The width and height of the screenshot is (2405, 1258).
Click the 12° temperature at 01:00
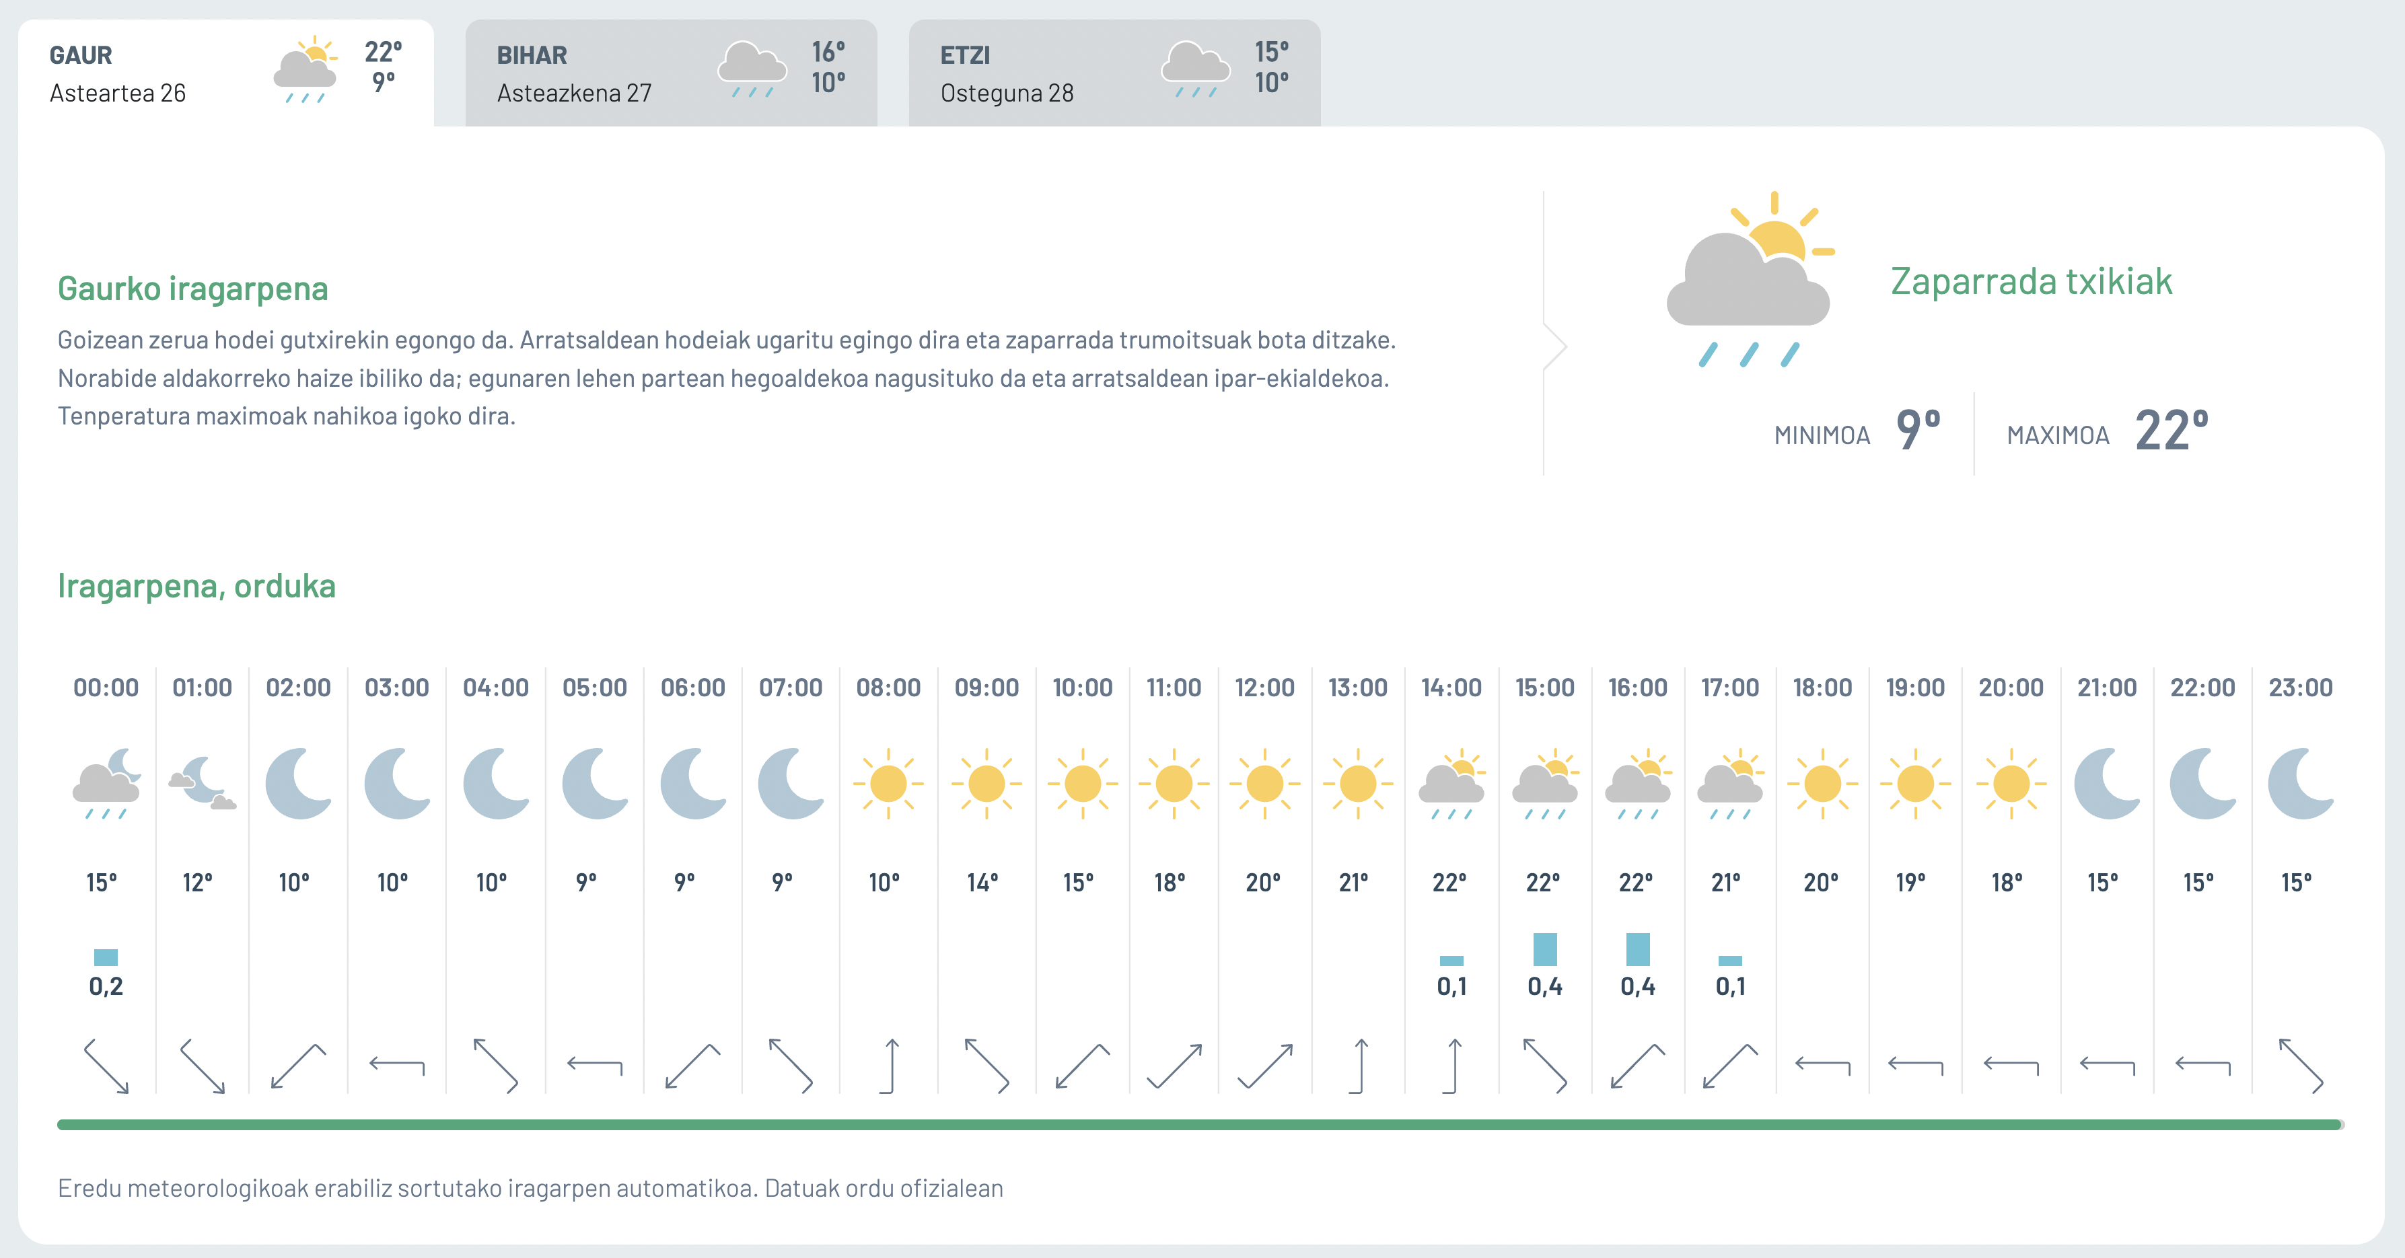pyautogui.click(x=198, y=882)
